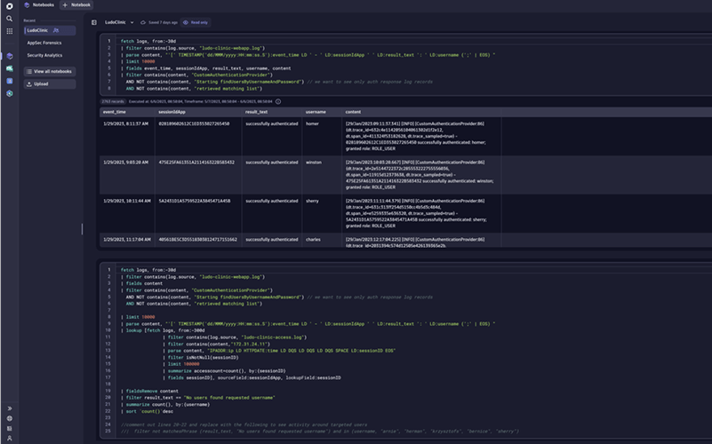The image size is (712, 444).
Task: Toggle the notebook sidebar panel icon
Action: (94, 22)
